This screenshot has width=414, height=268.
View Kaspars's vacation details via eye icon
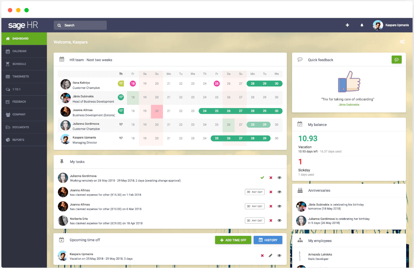tap(279, 255)
